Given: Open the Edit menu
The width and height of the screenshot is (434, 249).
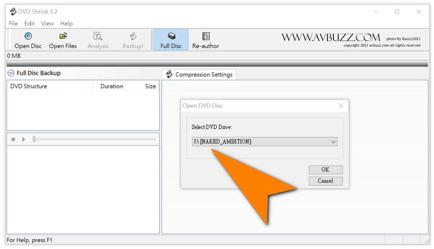Looking at the screenshot, I should pos(29,24).
